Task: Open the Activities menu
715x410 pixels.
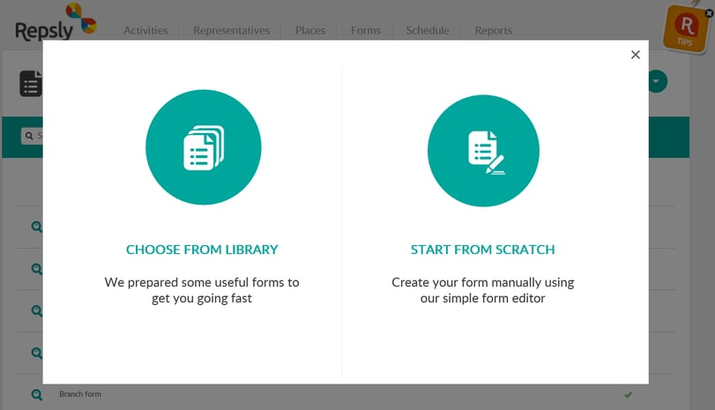Action: (x=145, y=30)
